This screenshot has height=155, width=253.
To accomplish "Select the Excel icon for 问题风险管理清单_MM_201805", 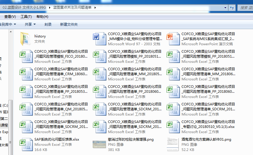I will (99, 74).
